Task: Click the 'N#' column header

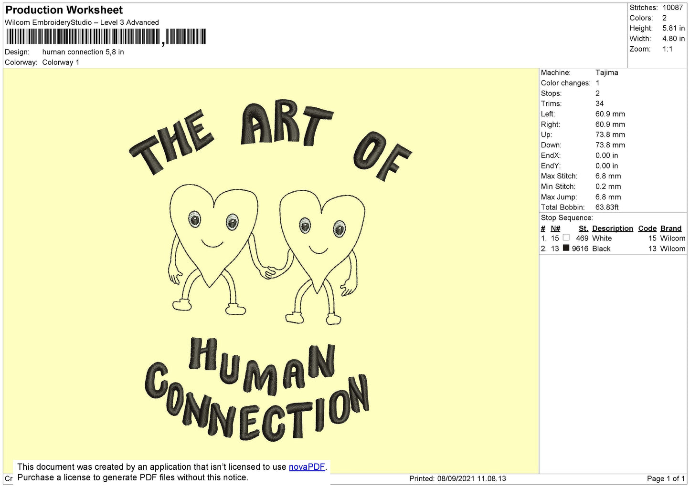Action: 555,228
